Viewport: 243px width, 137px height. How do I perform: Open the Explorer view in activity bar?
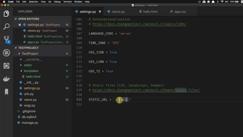click(x=6, y=14)
